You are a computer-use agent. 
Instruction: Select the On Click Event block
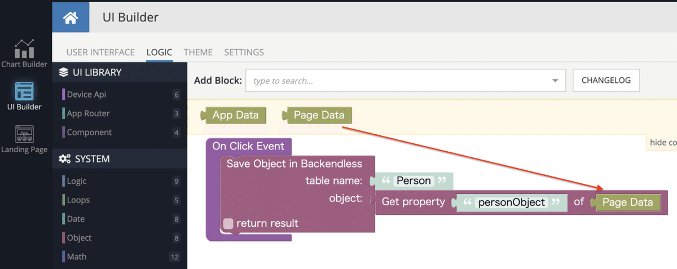click(x=249, y=146)
